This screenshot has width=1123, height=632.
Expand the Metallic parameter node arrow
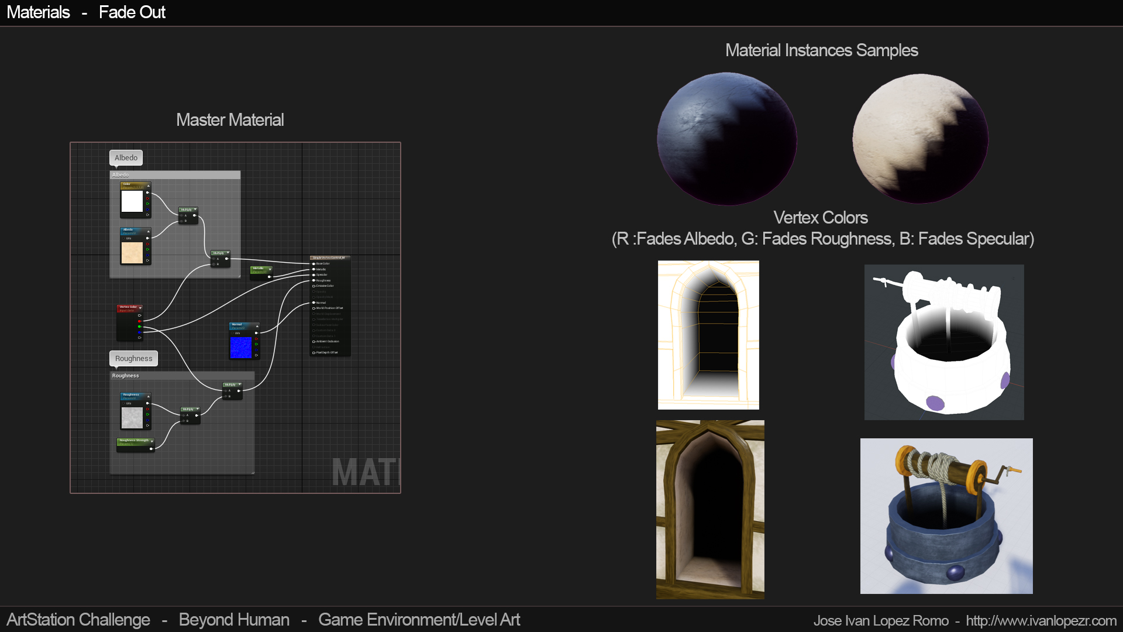tap(270, 269)
